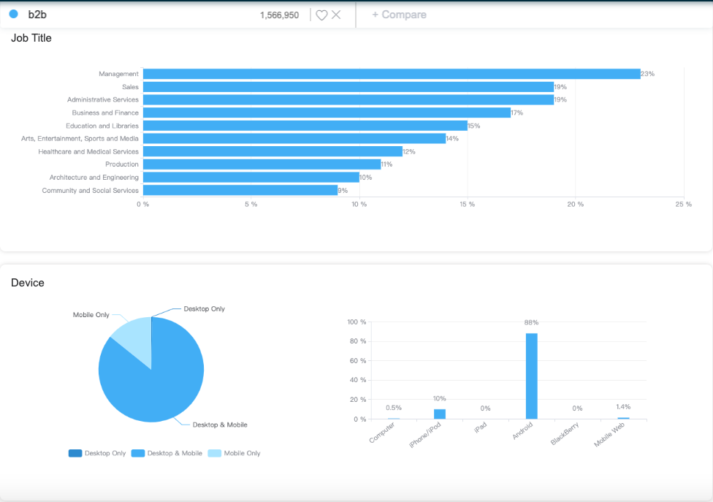Click the iPad axis label

(x=480, y=427)
